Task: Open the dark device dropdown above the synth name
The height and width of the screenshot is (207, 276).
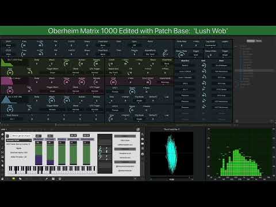Action: click(19, 140)
